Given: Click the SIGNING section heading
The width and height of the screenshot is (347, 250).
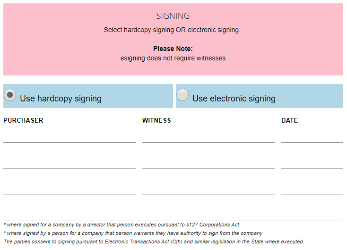Looking at the screenshot, I should click(173, 16).
